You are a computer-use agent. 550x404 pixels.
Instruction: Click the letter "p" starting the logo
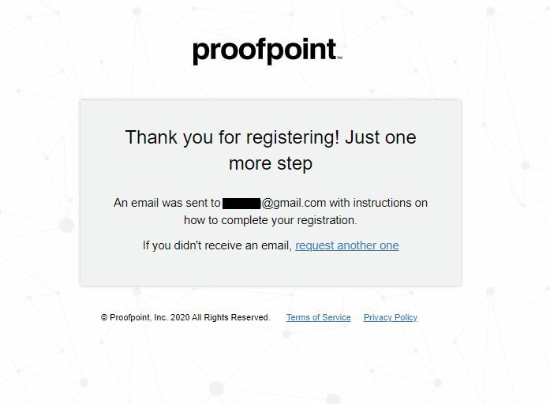click(200, 52)
